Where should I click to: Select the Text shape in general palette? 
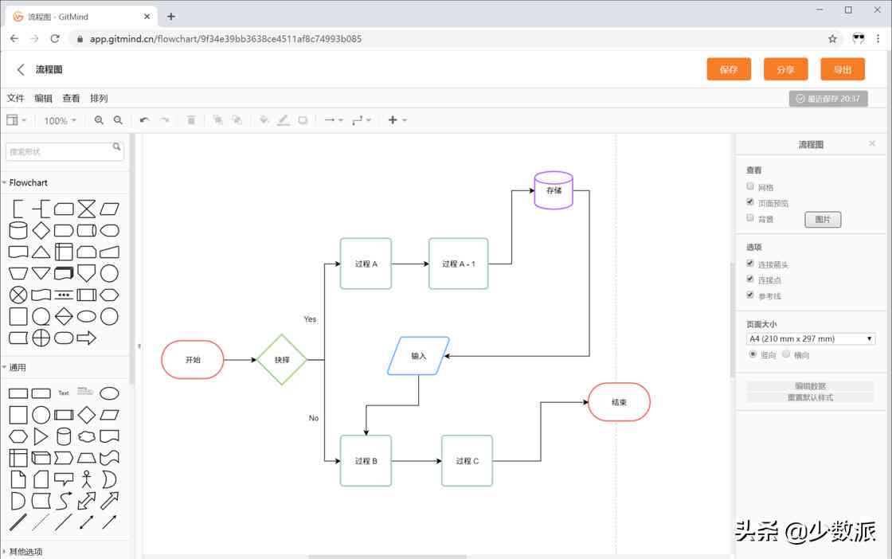[64, 393]
